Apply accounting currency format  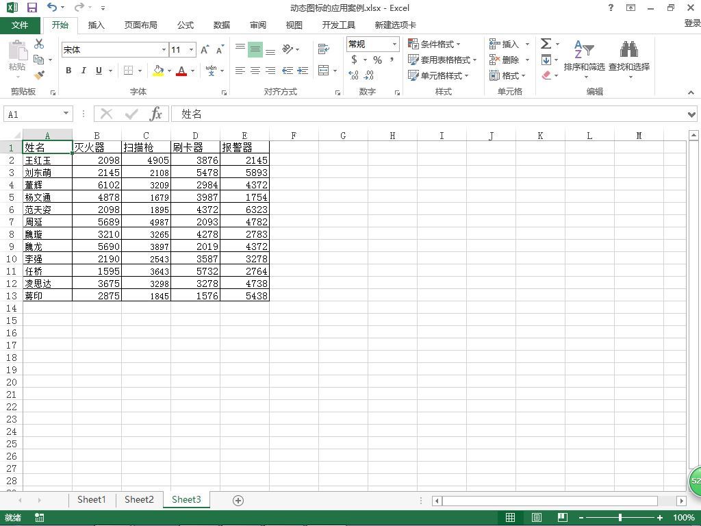click(x=354, y=60)
